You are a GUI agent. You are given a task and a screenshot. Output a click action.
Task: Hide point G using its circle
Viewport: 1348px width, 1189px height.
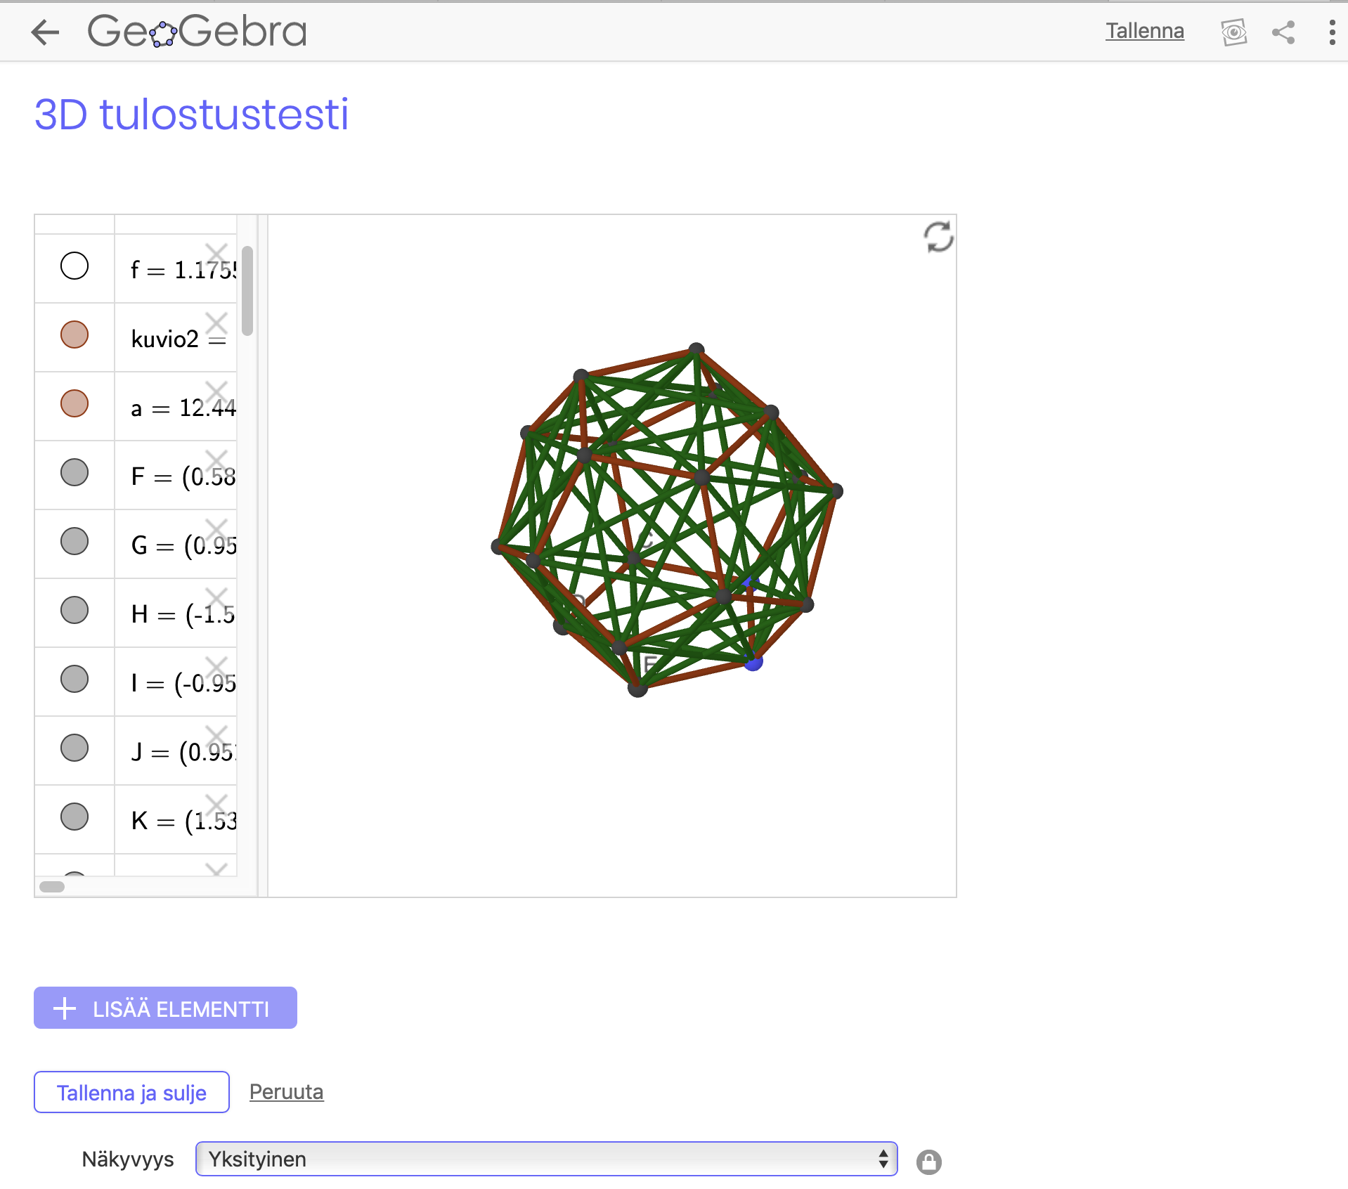[74, 542]
